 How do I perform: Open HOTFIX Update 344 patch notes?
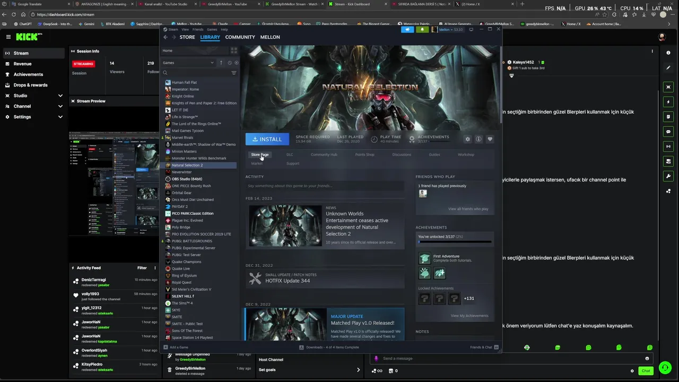(325, 278)
